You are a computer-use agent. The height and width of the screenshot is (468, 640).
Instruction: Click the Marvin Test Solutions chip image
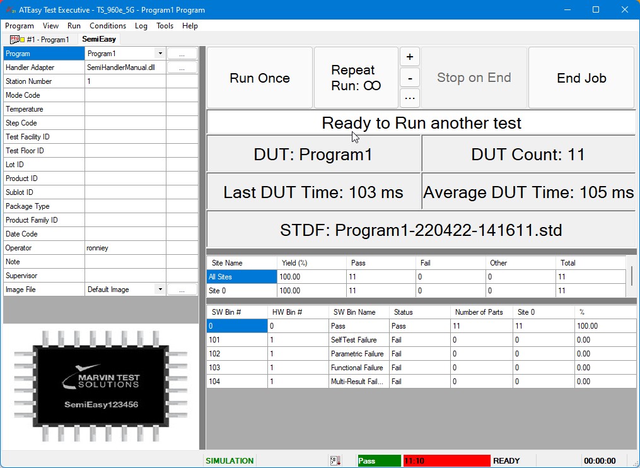(x=101, y=386)
